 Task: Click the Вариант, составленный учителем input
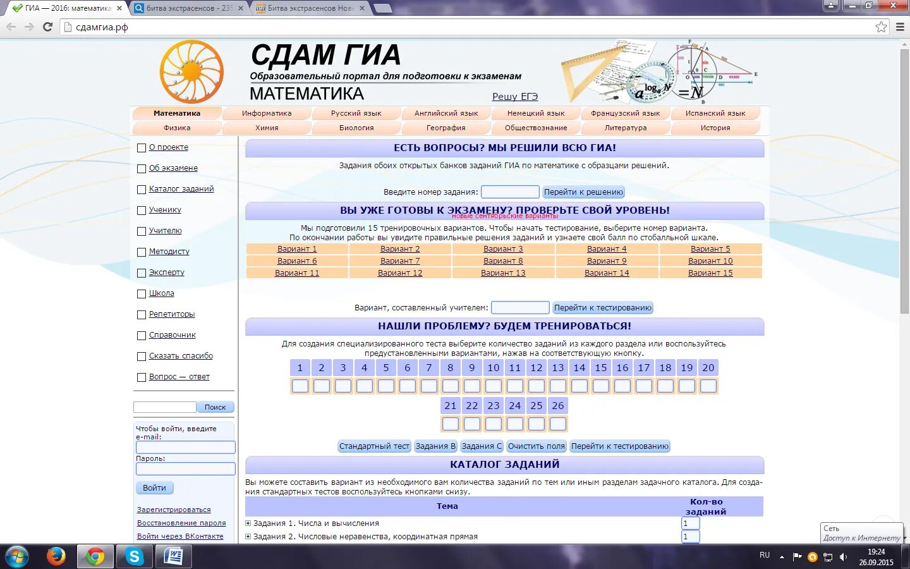point(520,307)
